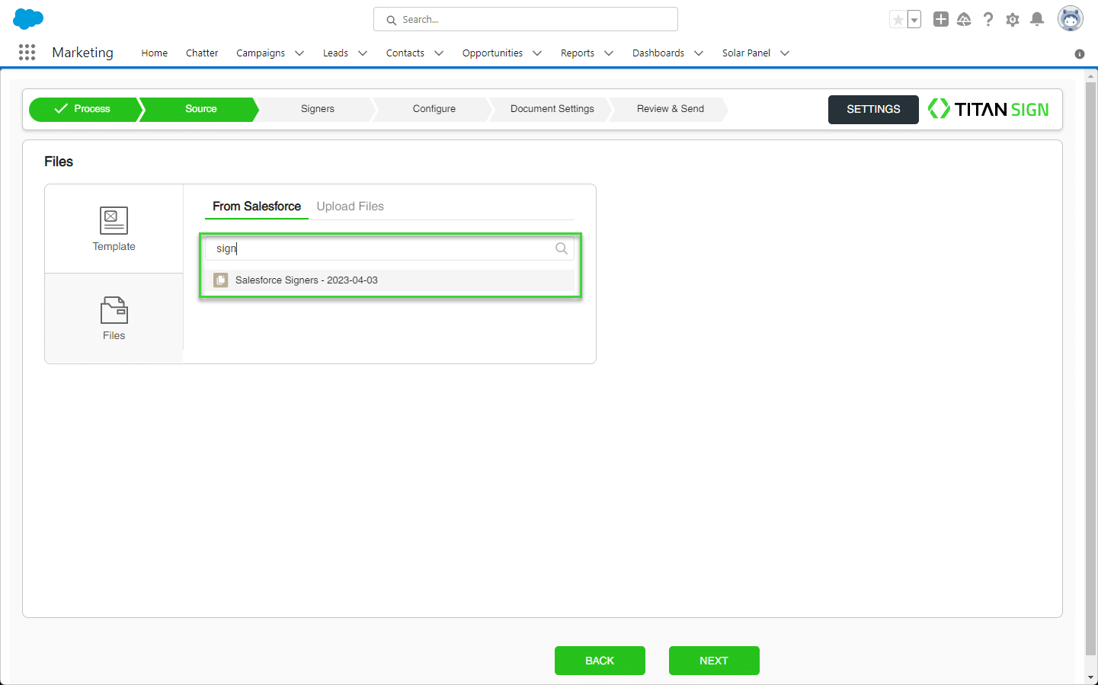This screenshot has width=1098, height=685.
Task: Expand the Dashboards dropdown chevron
Action: (699, 53)
